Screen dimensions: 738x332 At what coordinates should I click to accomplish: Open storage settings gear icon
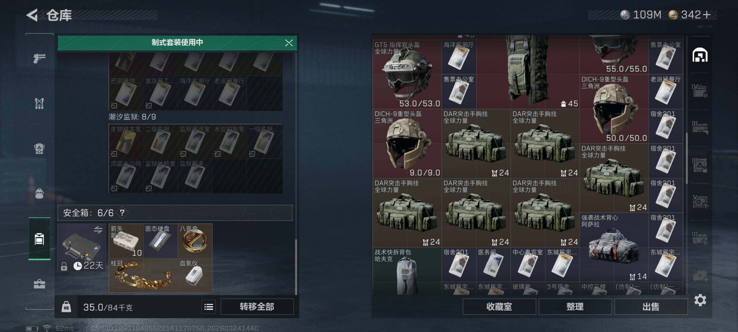[700, 300]
